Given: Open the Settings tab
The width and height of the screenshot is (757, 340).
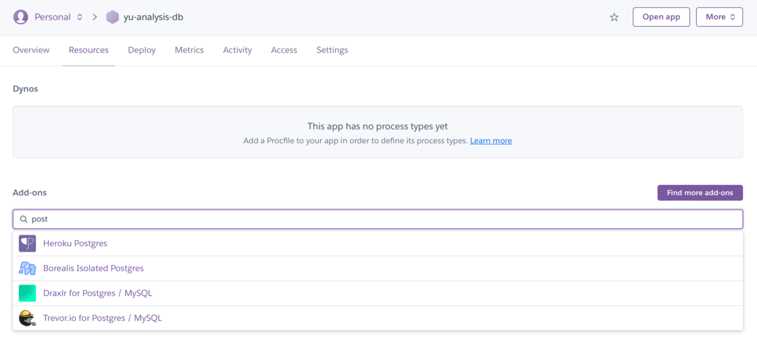Looking at the screenshot, I should 332,50.
